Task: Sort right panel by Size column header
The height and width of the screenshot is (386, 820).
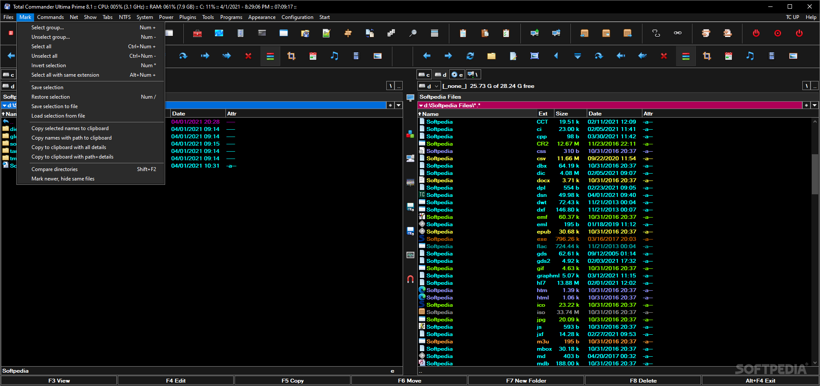Action: click(570, 114)
